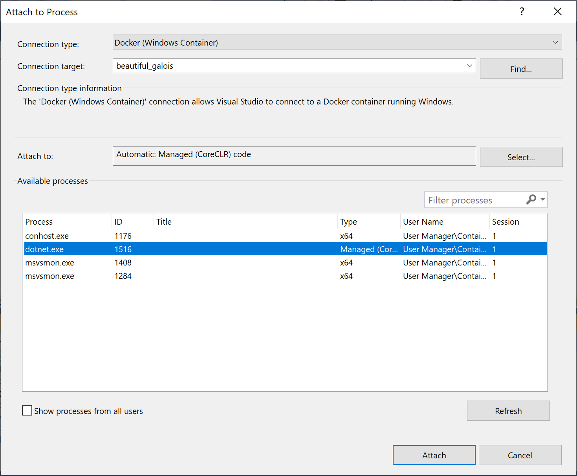
Task: Enable Show processes from all users
Action: [x=27, y=410]
